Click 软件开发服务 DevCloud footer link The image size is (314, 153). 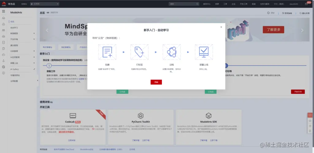click(64, 149)
